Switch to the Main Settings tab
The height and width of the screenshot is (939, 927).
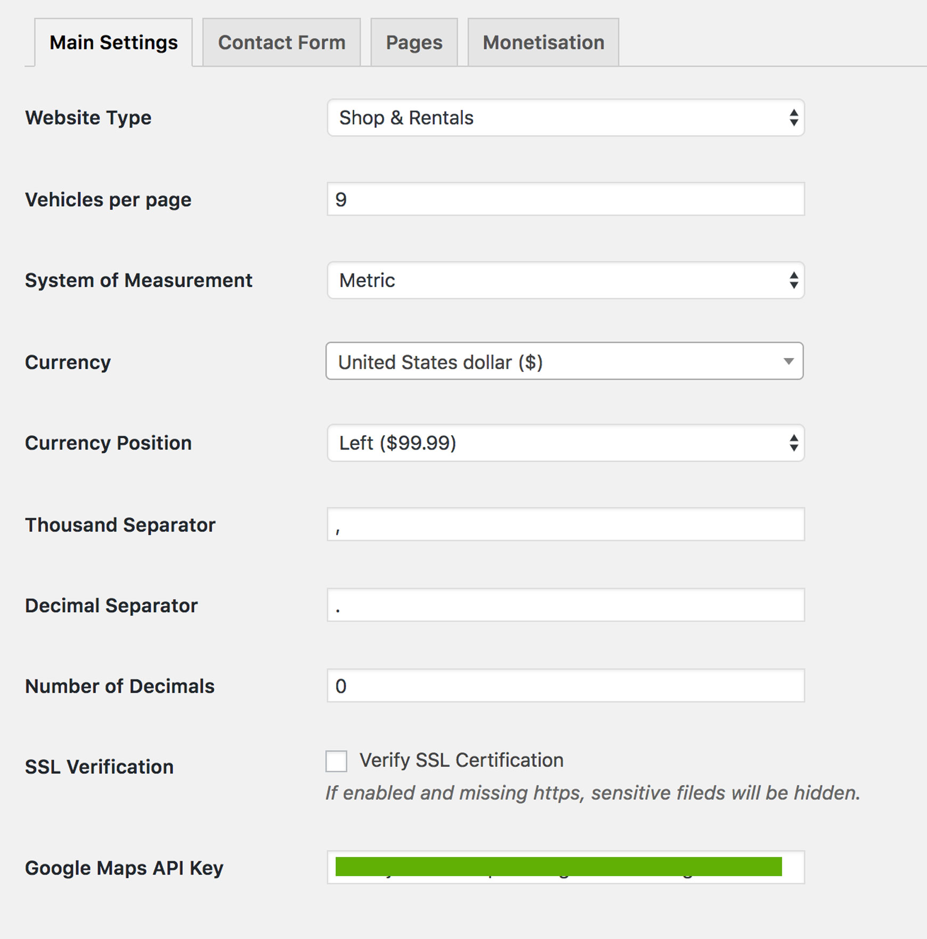(113, 43)
